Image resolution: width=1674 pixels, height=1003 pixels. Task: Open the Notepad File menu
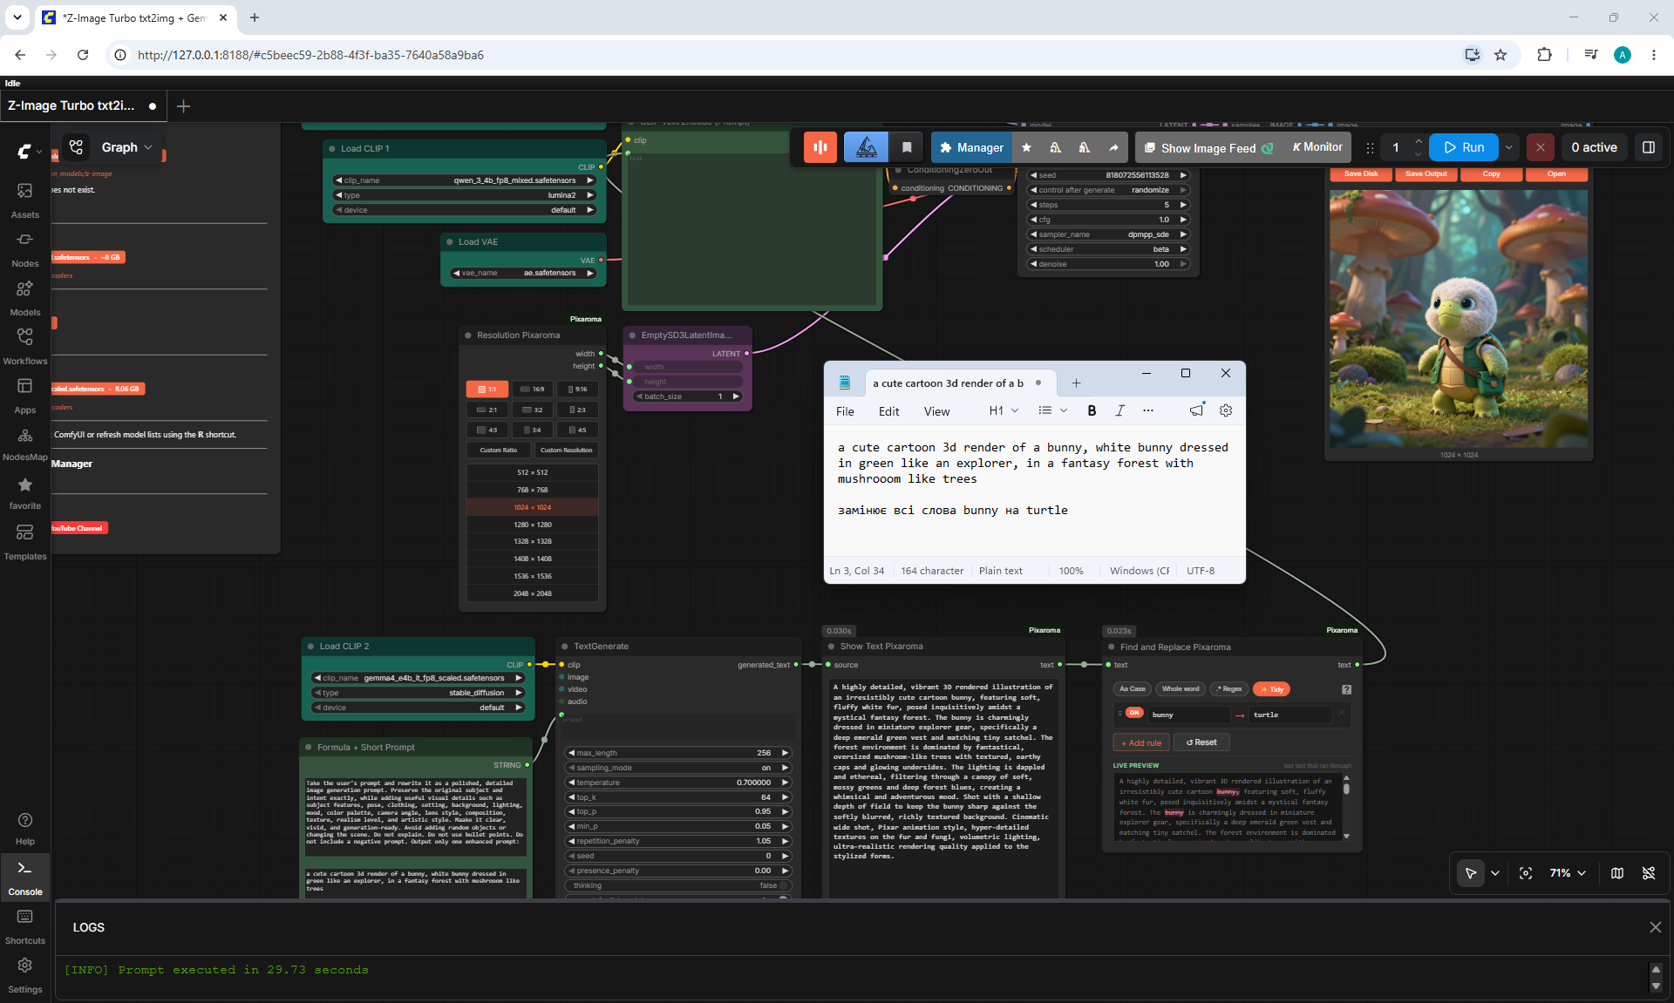tap(845, 411)
